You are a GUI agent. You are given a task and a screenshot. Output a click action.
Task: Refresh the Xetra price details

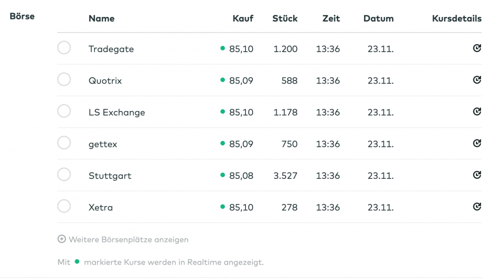(477, 206)
